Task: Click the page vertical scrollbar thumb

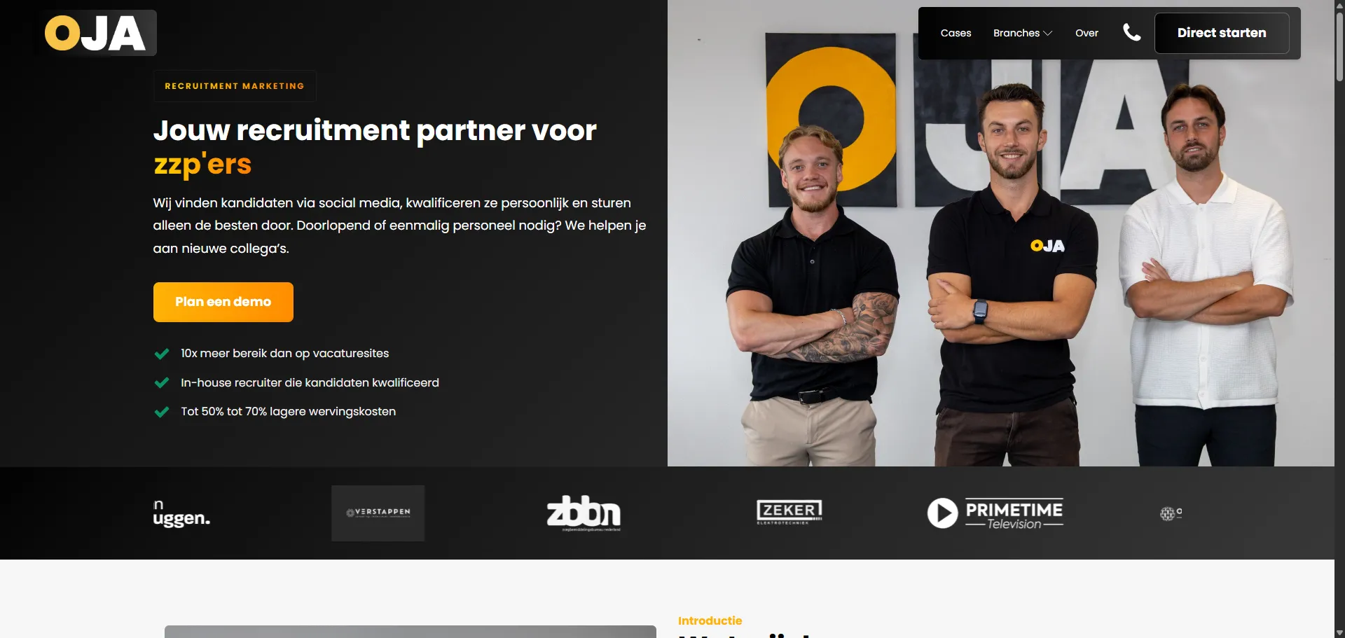Action: coord(1339,46)
